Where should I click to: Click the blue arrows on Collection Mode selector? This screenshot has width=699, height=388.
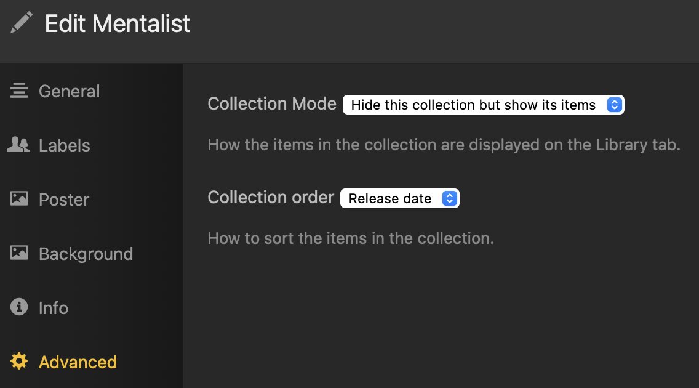pos(615,105)
